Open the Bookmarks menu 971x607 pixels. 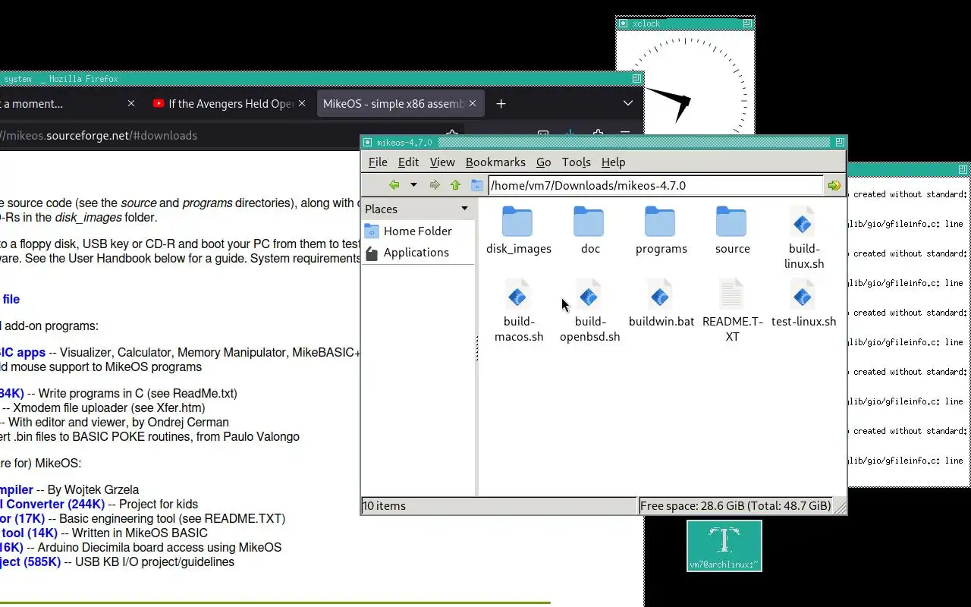495,162
